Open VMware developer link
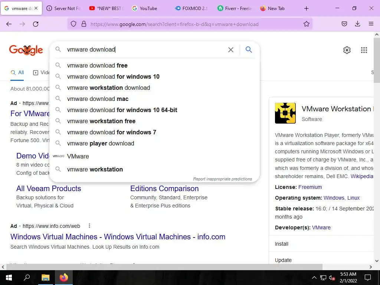 point(321,227)
